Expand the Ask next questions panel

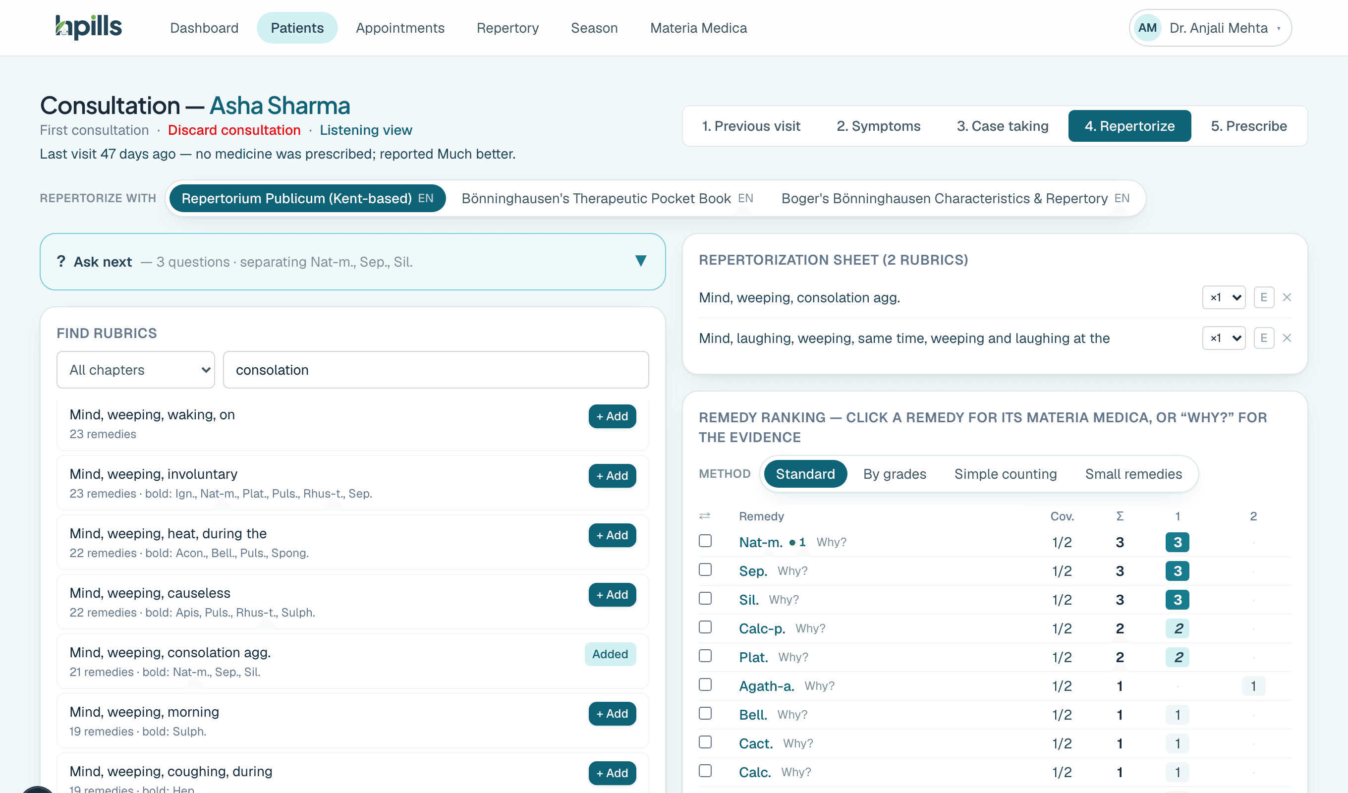coord(641,261)
